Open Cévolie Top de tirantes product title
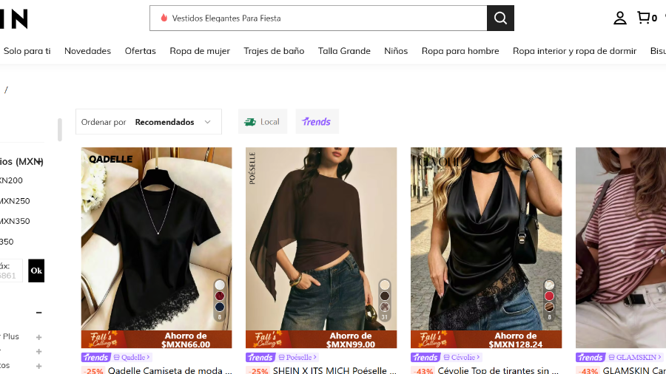The height and width of the screenshot is (374, 666). [x=498, y=370]
